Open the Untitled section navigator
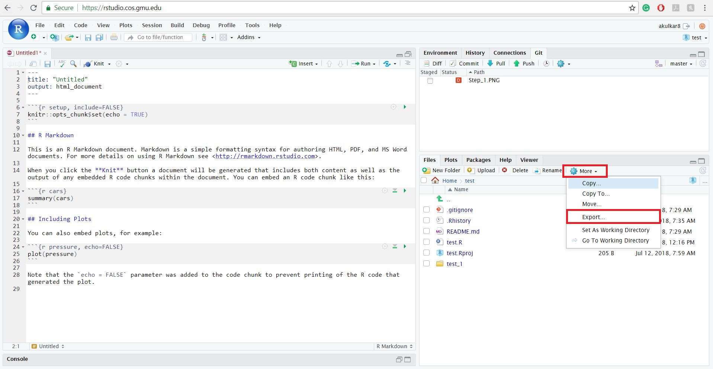 point(48,346)
